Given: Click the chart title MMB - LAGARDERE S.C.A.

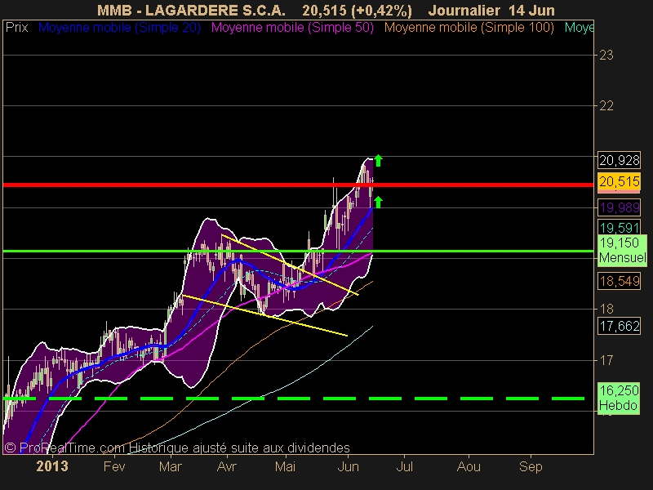Looking at the screenshot, I should (x=191, y=11).
